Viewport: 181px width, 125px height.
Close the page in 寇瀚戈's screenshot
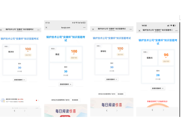tap(139, 30)
